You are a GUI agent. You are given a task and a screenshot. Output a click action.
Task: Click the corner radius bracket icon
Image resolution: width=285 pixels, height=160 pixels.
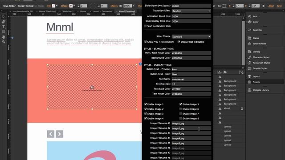tap(93, 6)
